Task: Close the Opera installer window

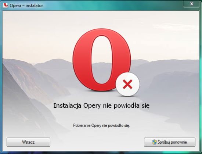Action: coord(192,4)
